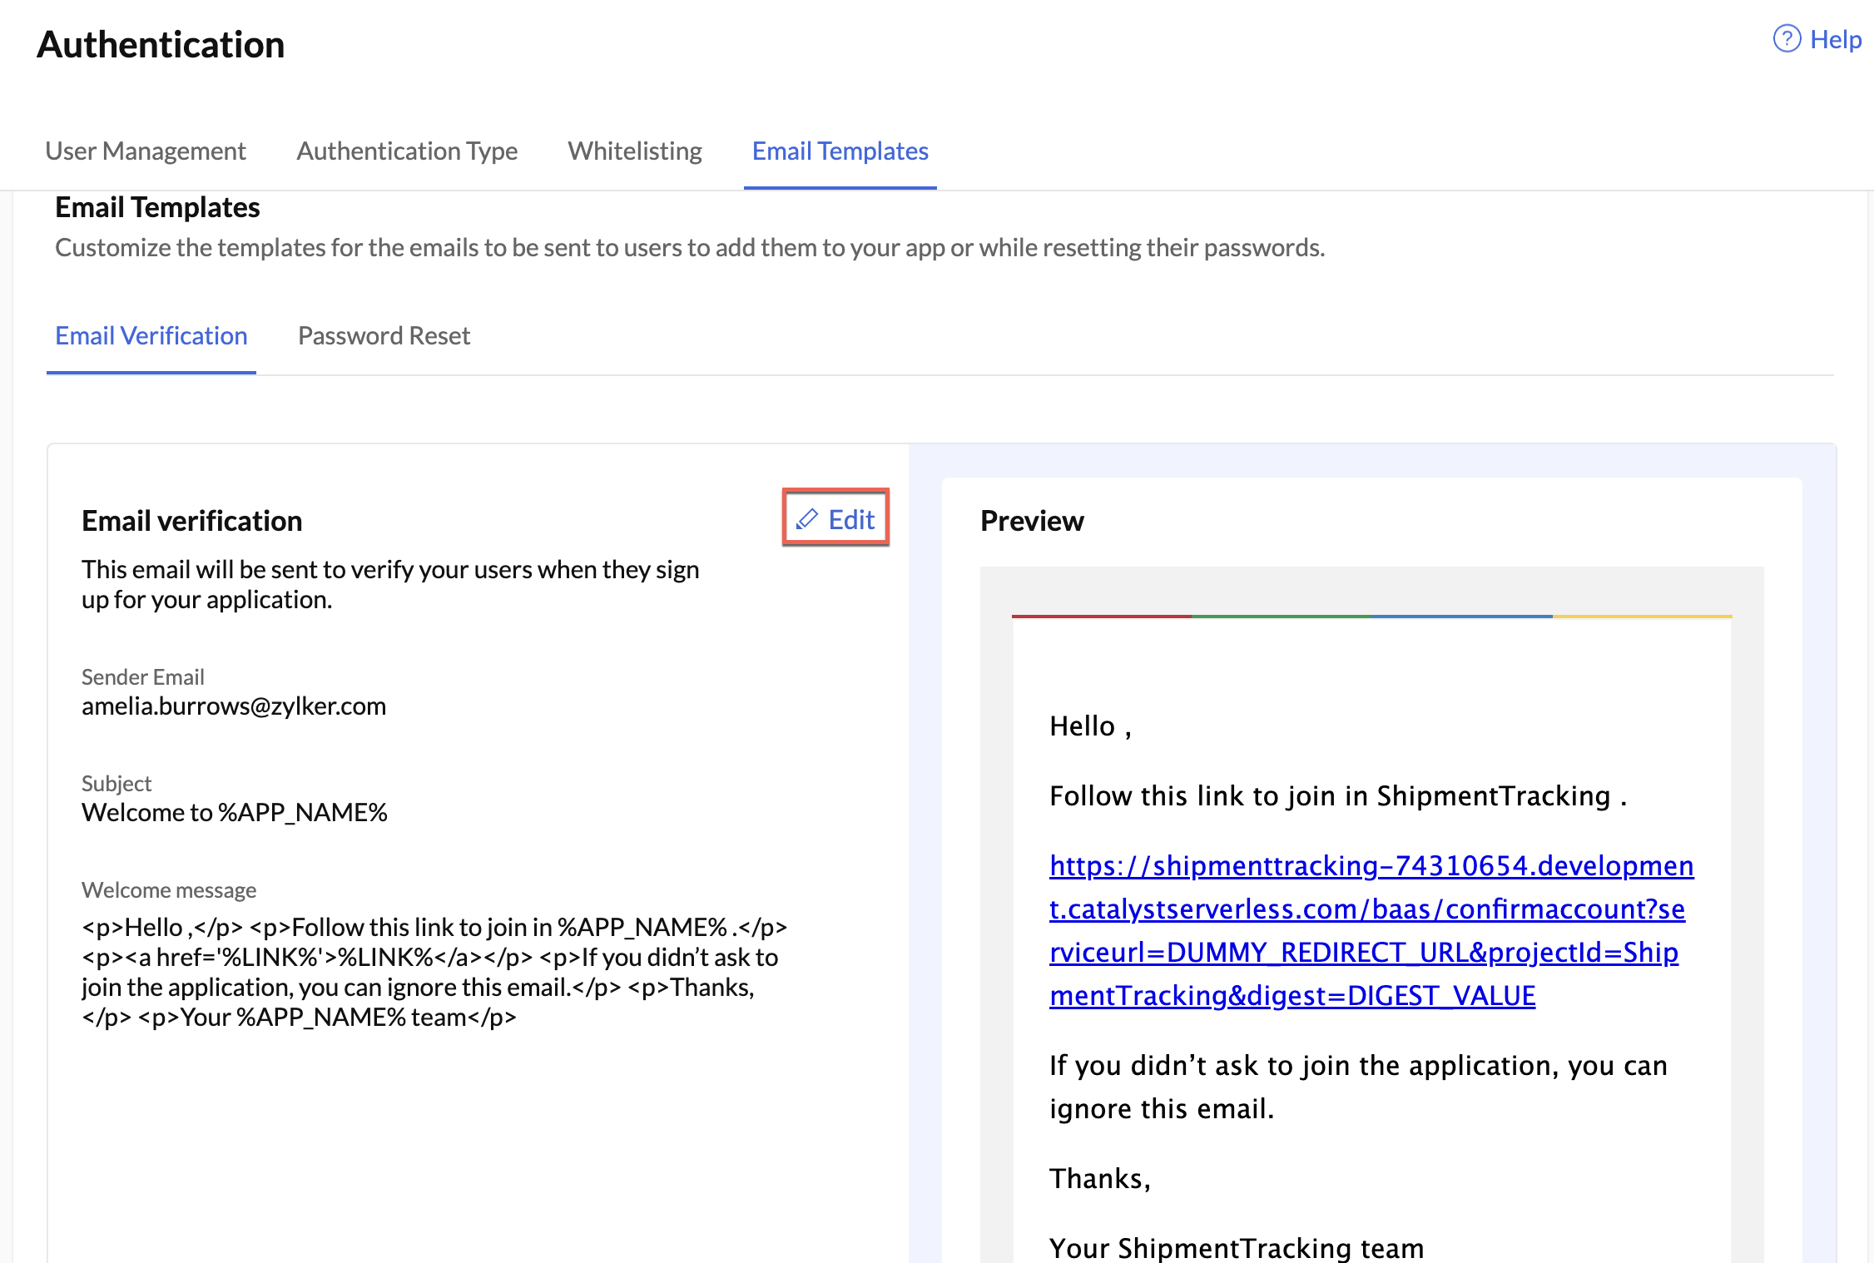Select the Email Templates tab
Screen dimensions: 1874x1263
pyautogui.click(x=840, y=151)
